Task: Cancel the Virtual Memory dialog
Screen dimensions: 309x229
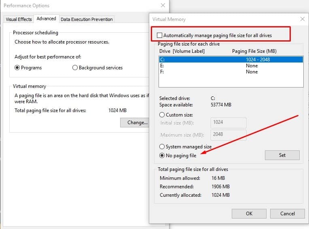Action: pos(287,214)
